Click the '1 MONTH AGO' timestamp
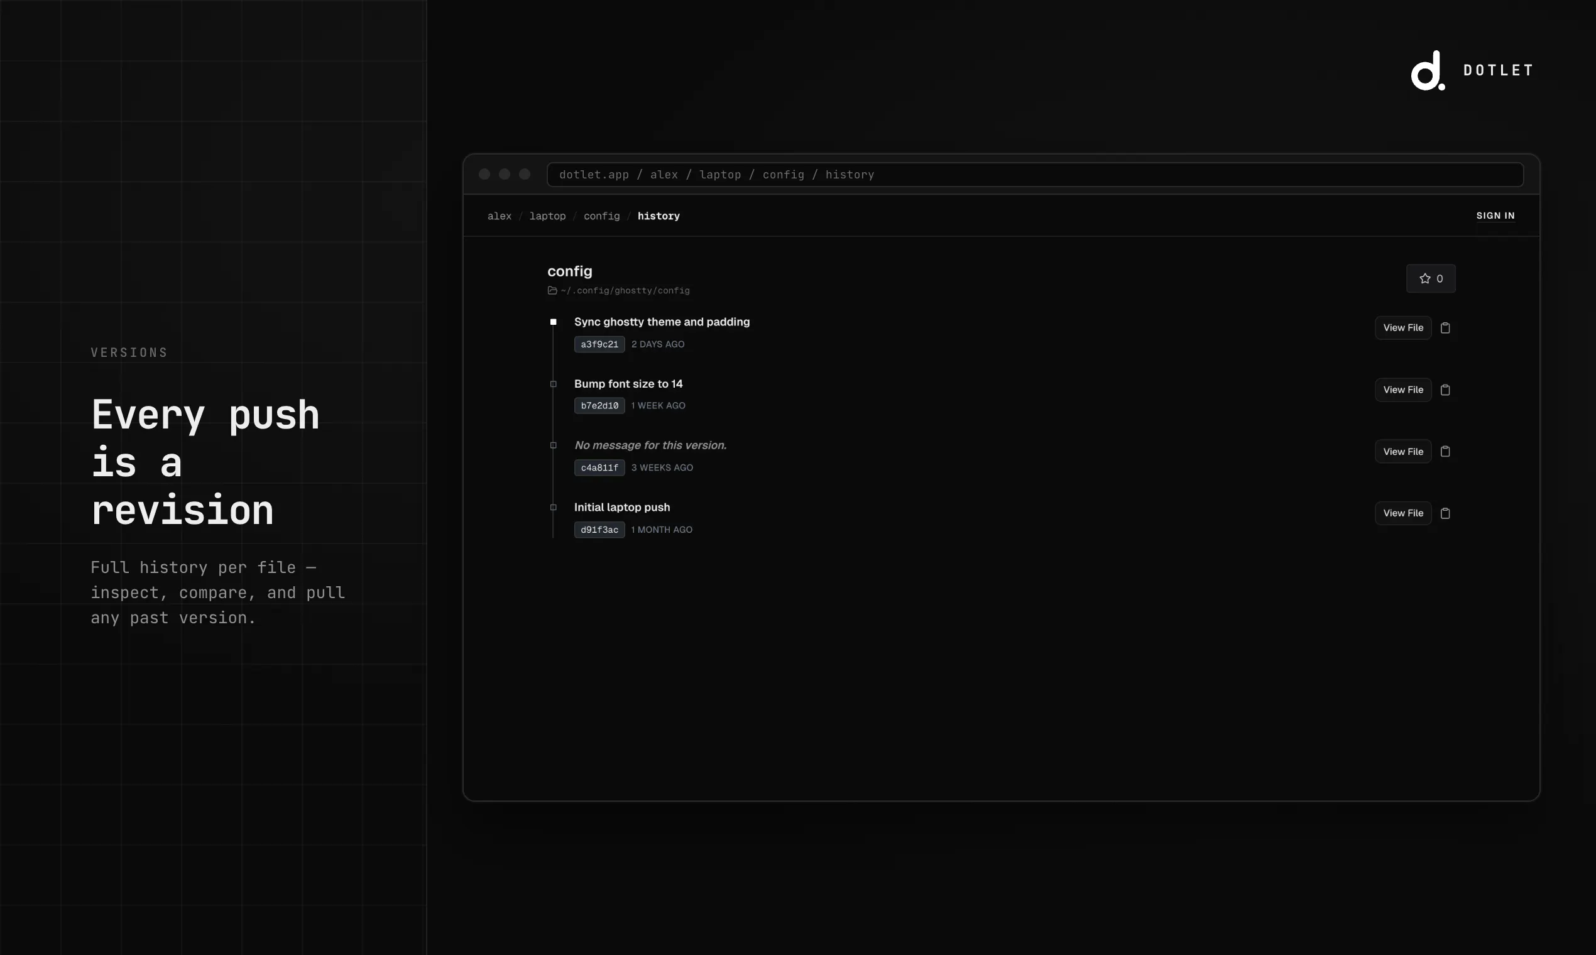 pyautogui.click(x=662, y=530)
